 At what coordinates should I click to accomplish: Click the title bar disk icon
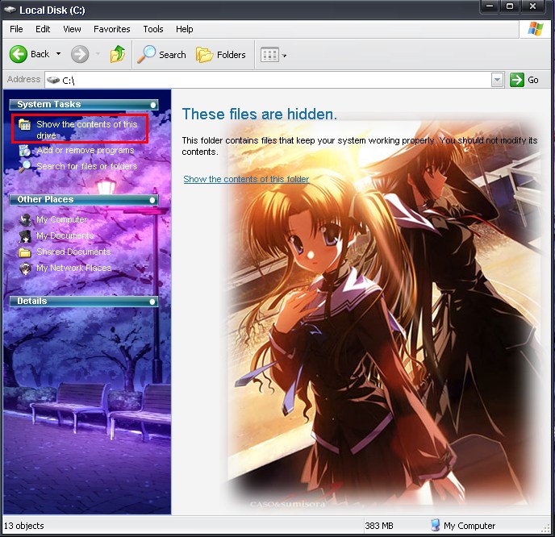point(10,10)
